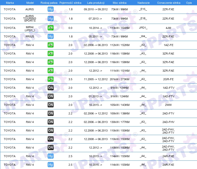Click the Oznaczenie silnika column header

169,3
